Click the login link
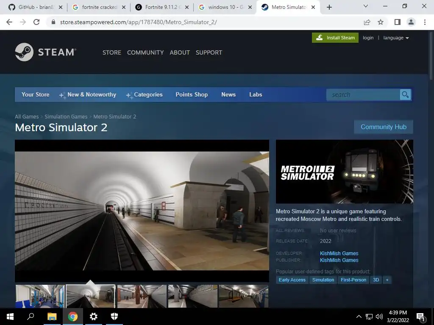The width and height of the screenshot is (434, 325). click(x=368, y=38)
